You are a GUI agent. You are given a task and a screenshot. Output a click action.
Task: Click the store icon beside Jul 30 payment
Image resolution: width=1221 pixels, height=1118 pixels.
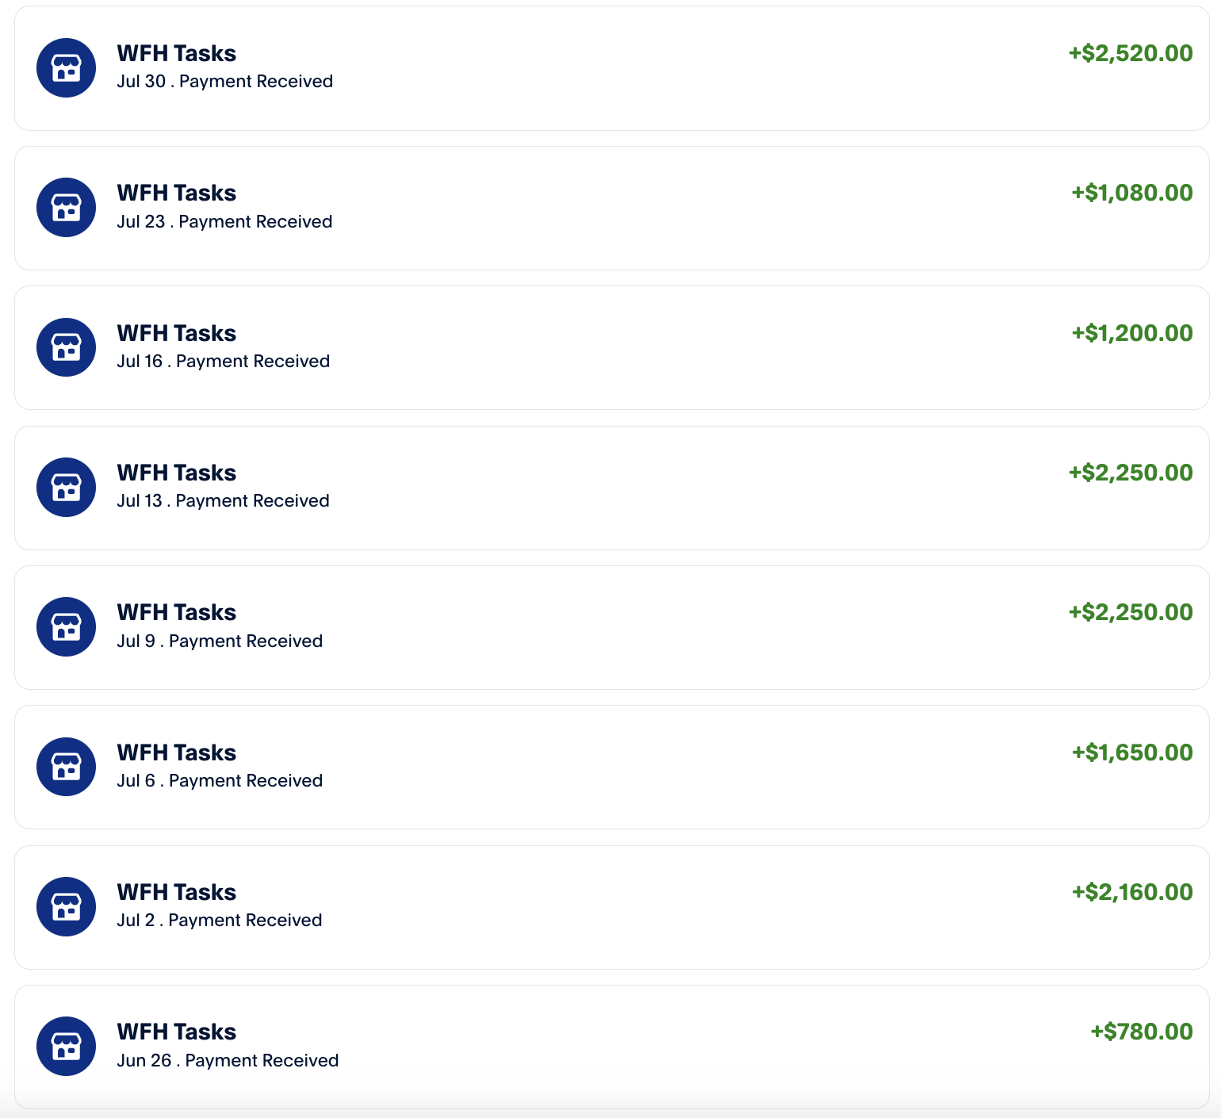tap(67, 68)
